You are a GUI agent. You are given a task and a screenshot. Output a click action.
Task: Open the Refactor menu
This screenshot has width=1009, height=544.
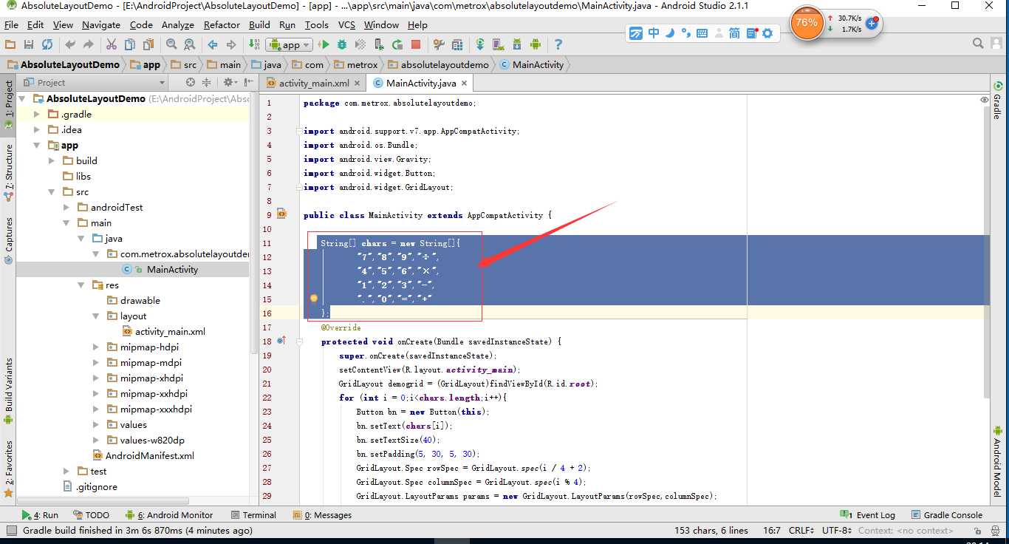[x=222, y=24]
